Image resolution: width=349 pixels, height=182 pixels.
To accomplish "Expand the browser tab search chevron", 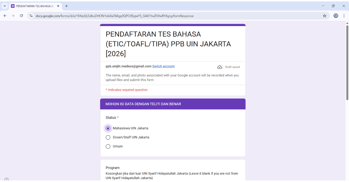I will pyautogui.click(x=4, y=6).
